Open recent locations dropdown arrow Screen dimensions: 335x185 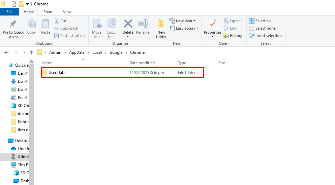(24, 52)
